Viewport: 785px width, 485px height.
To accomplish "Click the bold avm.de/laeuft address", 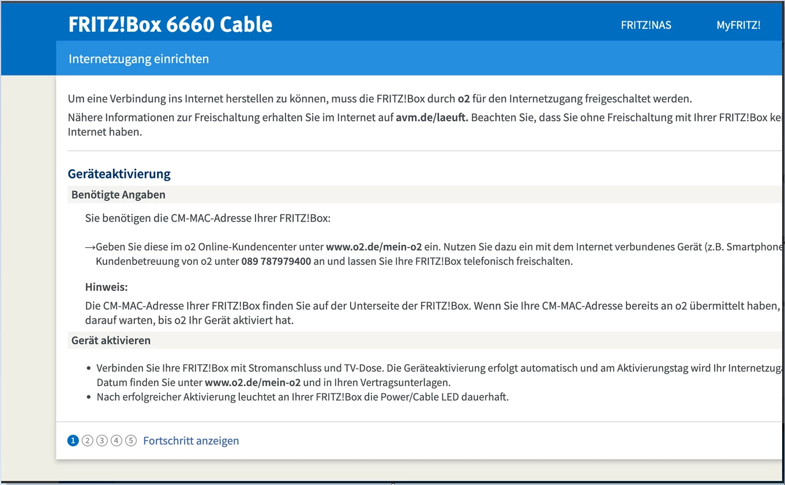I will click(431, 118).
